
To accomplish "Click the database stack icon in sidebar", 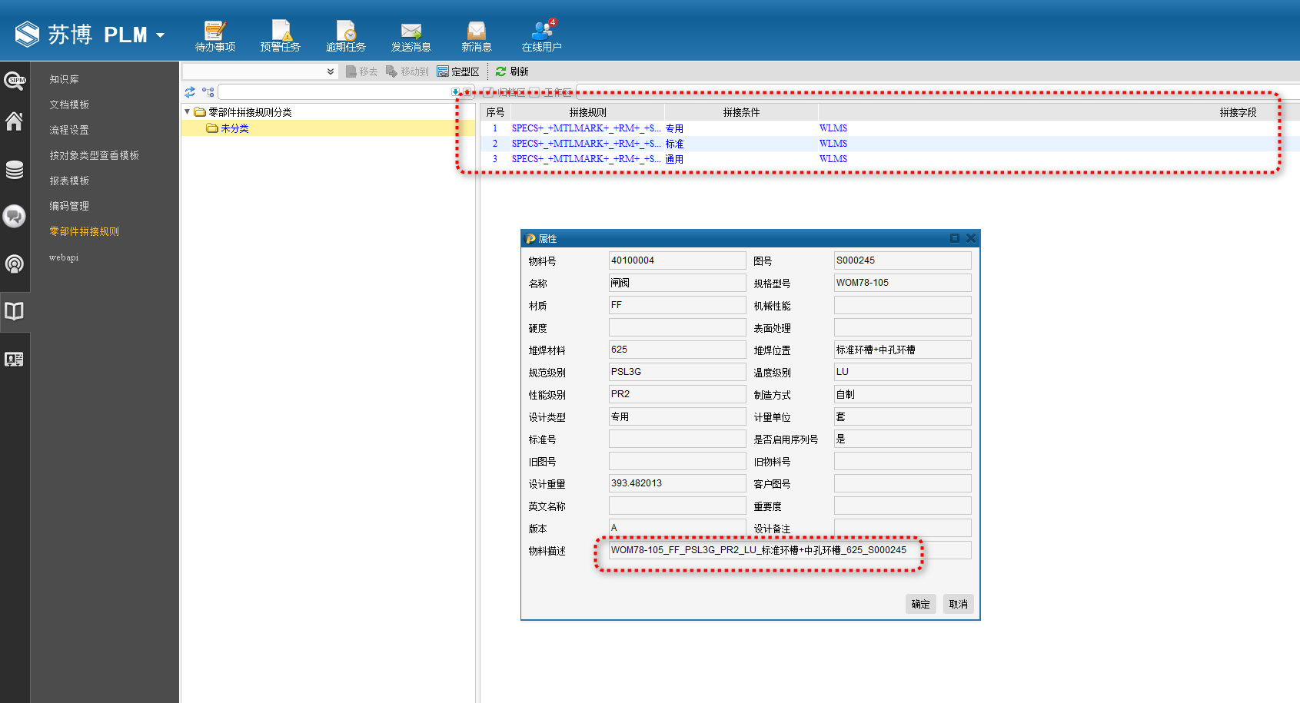I will click(14, 170).
